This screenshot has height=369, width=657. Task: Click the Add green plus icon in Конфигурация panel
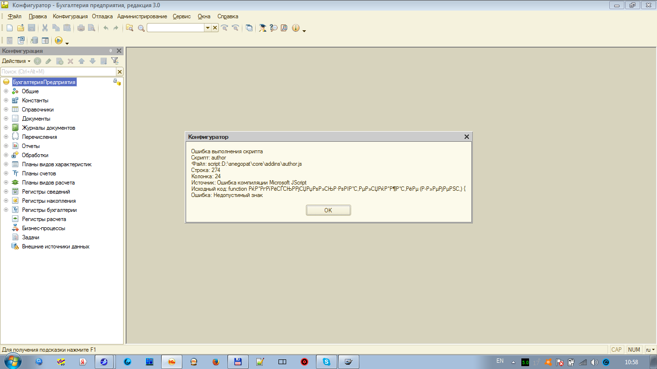click(x=38, y=61)
